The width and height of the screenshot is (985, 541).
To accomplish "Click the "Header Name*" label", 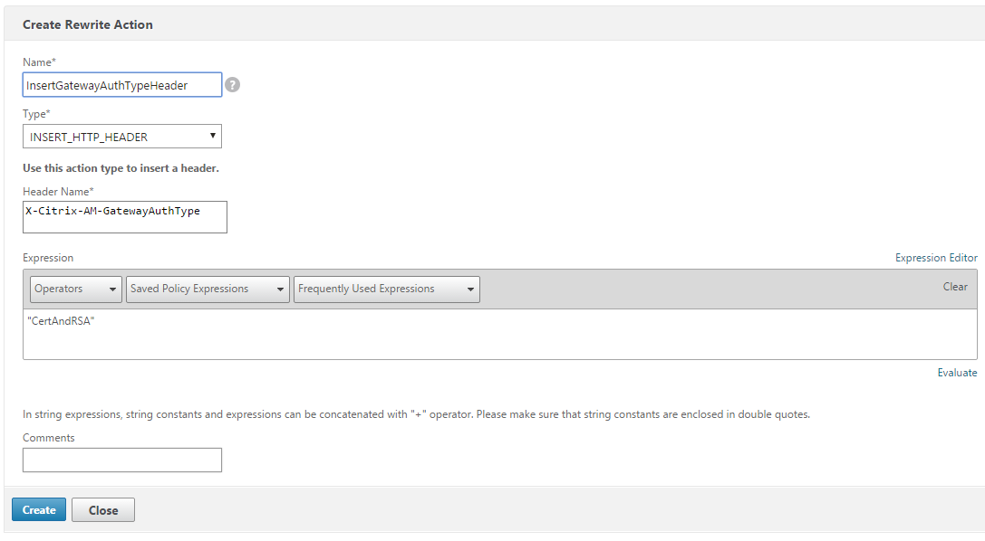I will tap(59, 191).
